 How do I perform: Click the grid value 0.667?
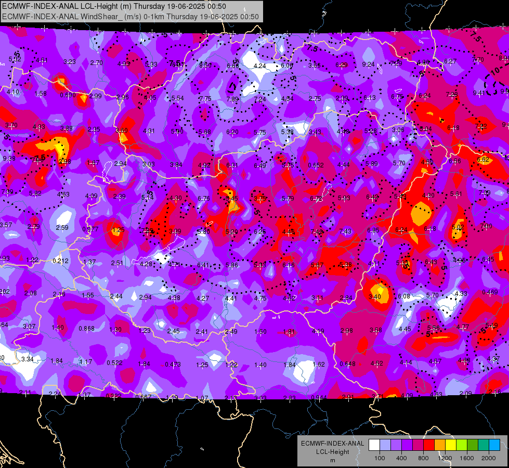(143, 397)
